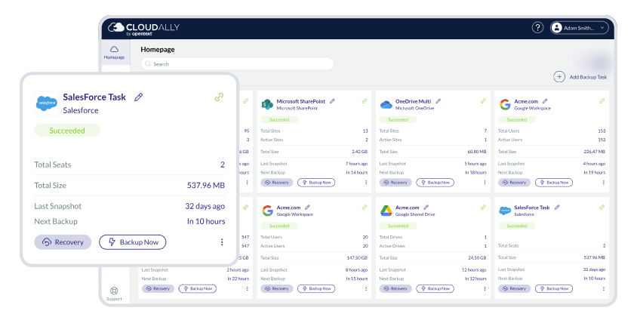Click Succeeded badge on Microsoft SharePoint card

pyautogui.click(x=279, y=120)
